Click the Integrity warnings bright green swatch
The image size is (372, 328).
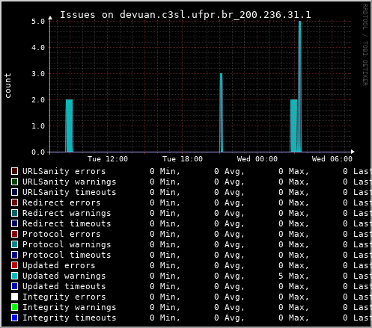coord(14,307)
